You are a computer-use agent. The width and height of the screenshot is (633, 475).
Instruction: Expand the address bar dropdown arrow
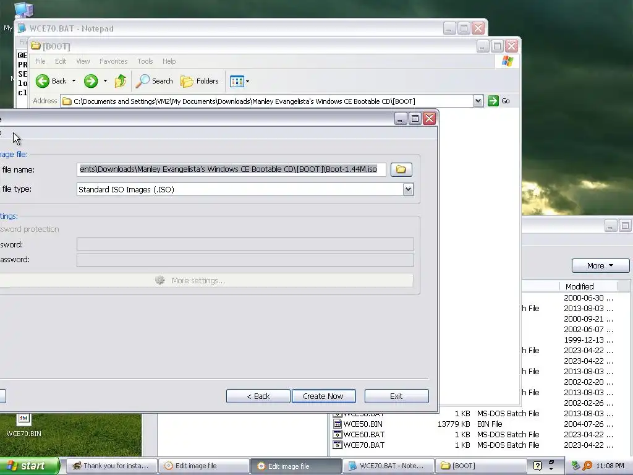[478, 101]
